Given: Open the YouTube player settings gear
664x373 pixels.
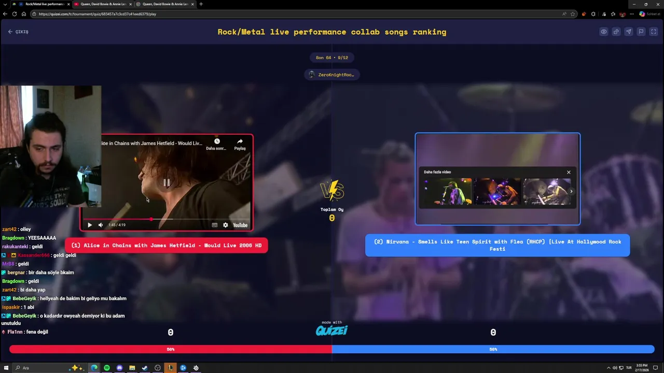Looking at the screenshot, I should [x=226, y=225].
